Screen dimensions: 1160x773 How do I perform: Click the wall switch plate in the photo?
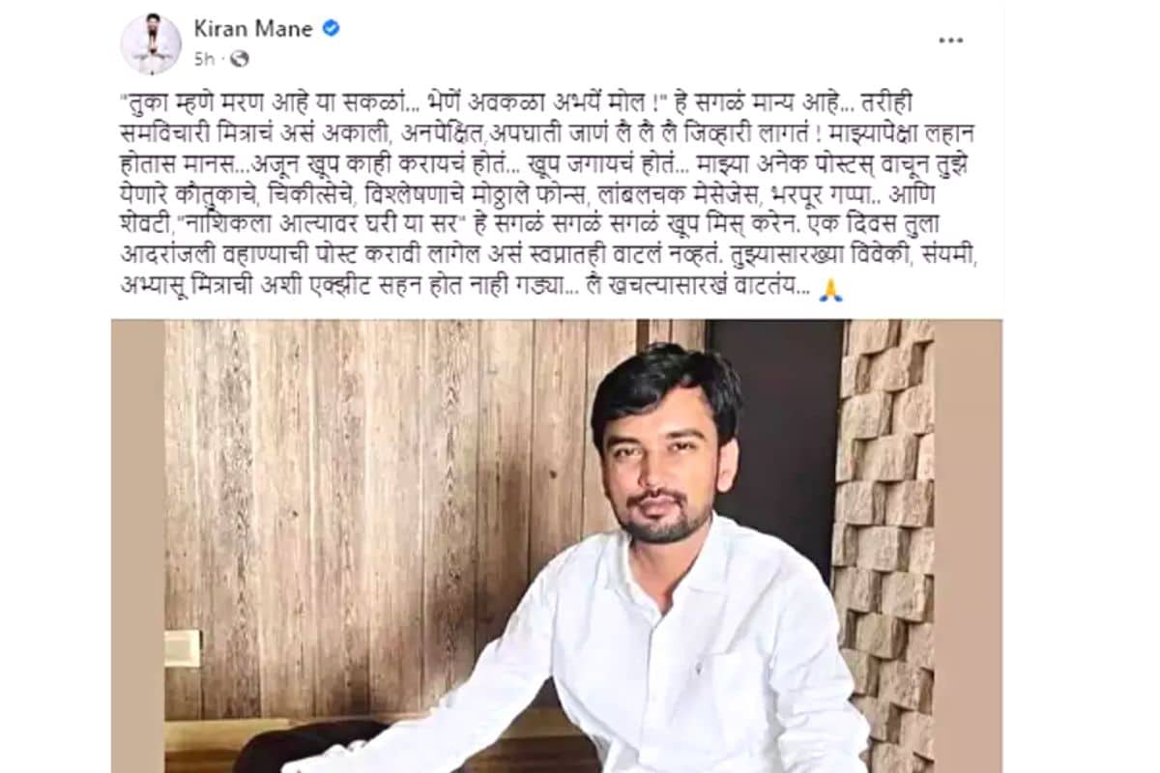coord(181,648)
